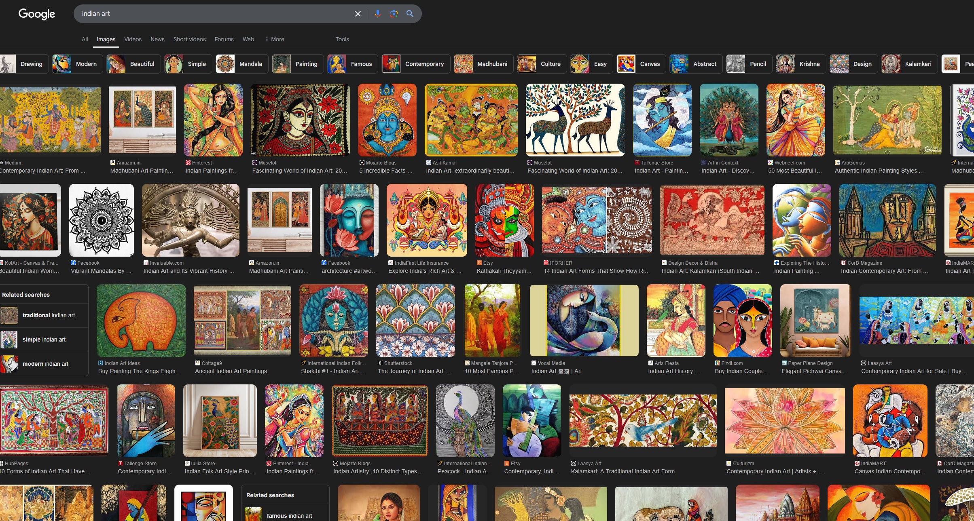Filter by the Famous chip
The image size is (974, 521).
pos(353,64)
